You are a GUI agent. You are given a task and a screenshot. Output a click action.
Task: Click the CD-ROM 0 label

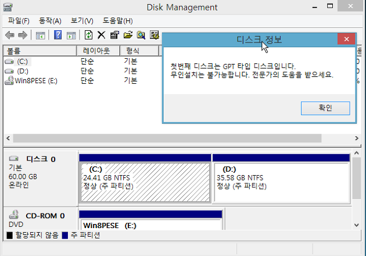(x=45, y=215)
